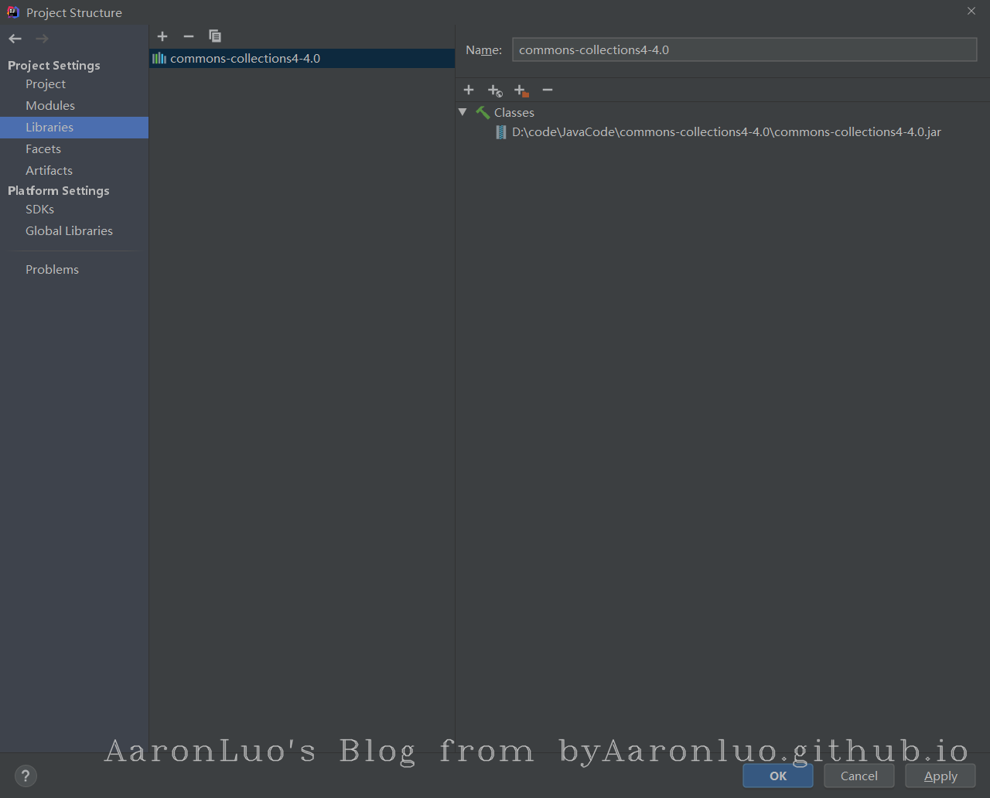The height and width of the screenshot is (798, 990).
Task: Switch to the Facets section
Action: [43, 149]
